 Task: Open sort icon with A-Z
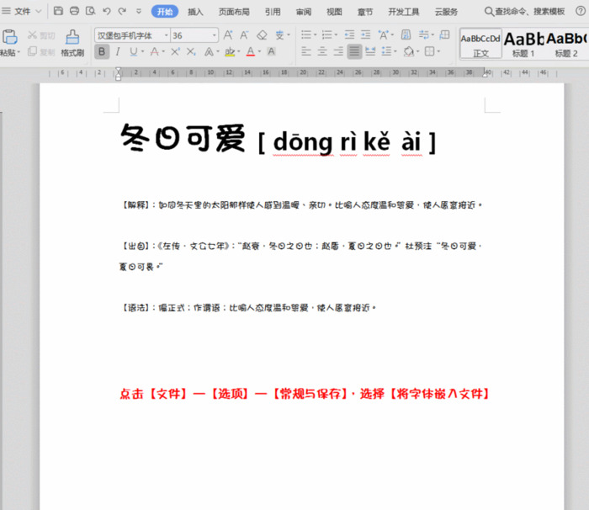tap(406, 35)
